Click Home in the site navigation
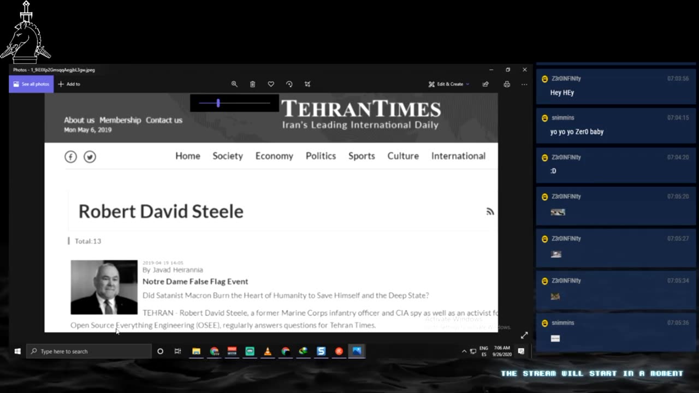 (x=188, y=156)
